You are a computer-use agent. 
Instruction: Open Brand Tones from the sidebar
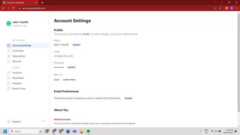point(19,88)
